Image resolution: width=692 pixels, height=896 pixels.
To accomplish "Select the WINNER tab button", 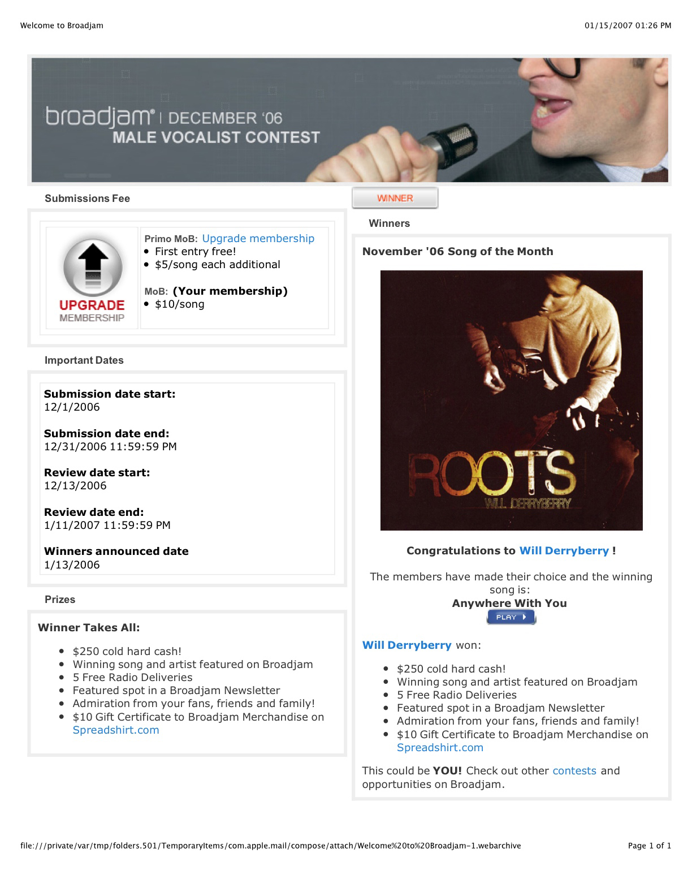I will tap(395, 198).
